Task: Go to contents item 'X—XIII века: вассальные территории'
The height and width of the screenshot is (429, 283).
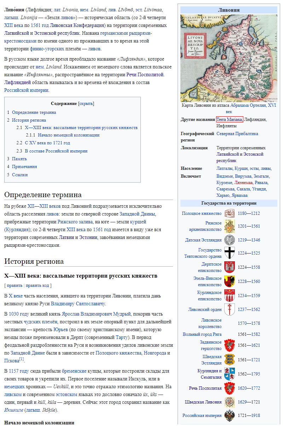Action: click(81, 128)
